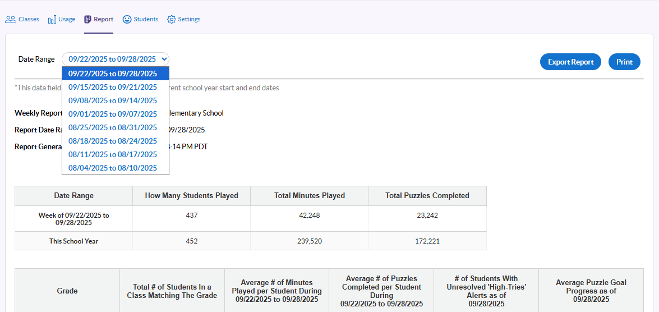Select 08/11/2025 to 08/17/2025 option

(x=116, y=154)
